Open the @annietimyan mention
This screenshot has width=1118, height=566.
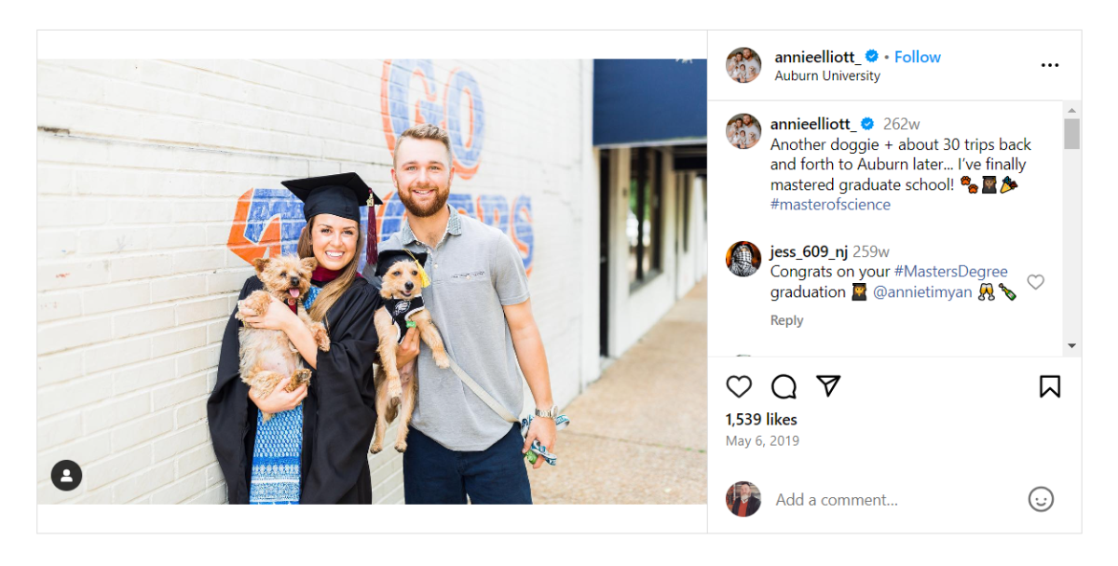pyautogui.click(x=922, y=292)
